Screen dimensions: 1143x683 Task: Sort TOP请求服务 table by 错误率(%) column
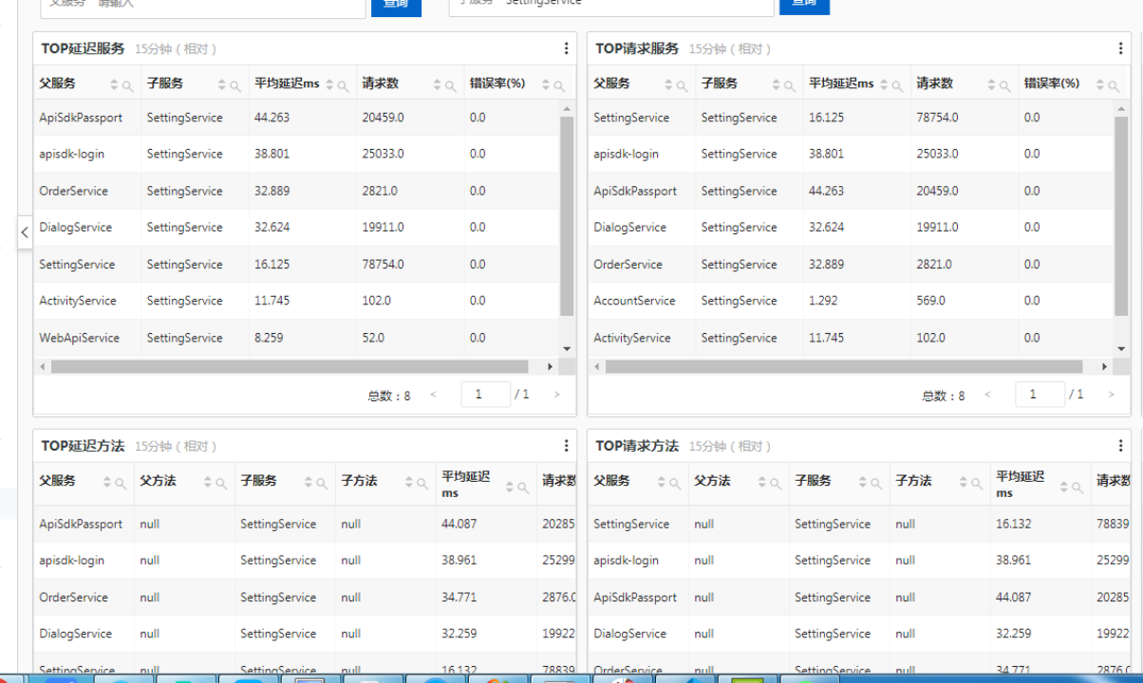pos(1100,85)
